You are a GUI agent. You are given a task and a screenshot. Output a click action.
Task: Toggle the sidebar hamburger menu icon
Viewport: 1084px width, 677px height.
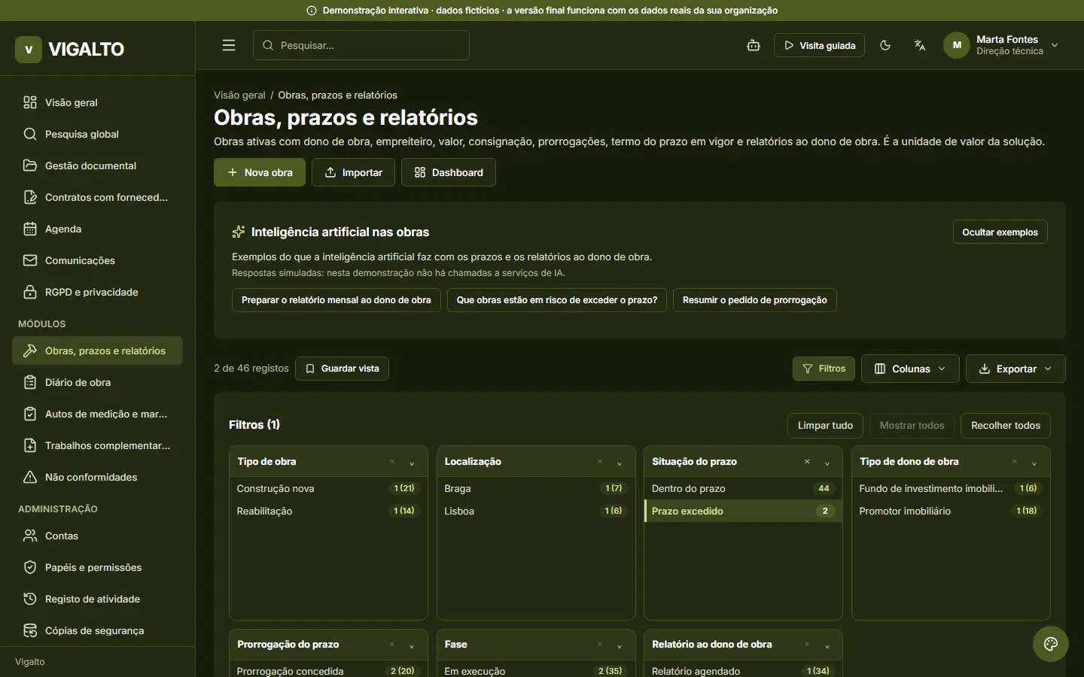coord(229,45)
